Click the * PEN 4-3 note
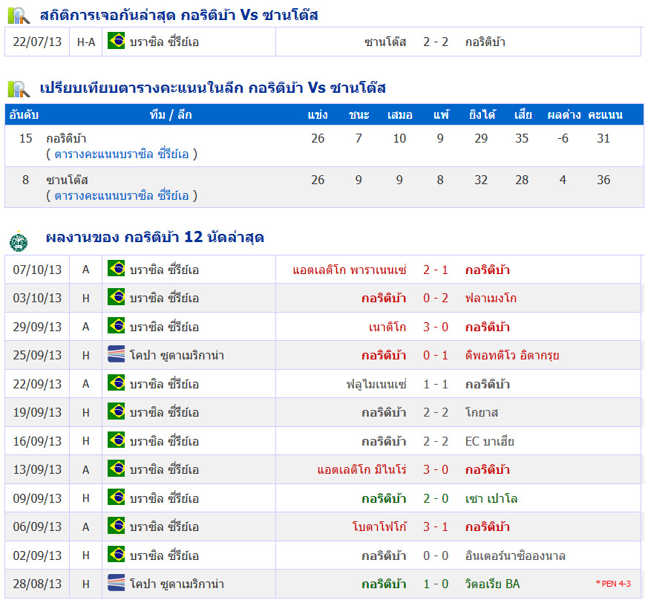645x603 pixels. click(x=613, y=584)
